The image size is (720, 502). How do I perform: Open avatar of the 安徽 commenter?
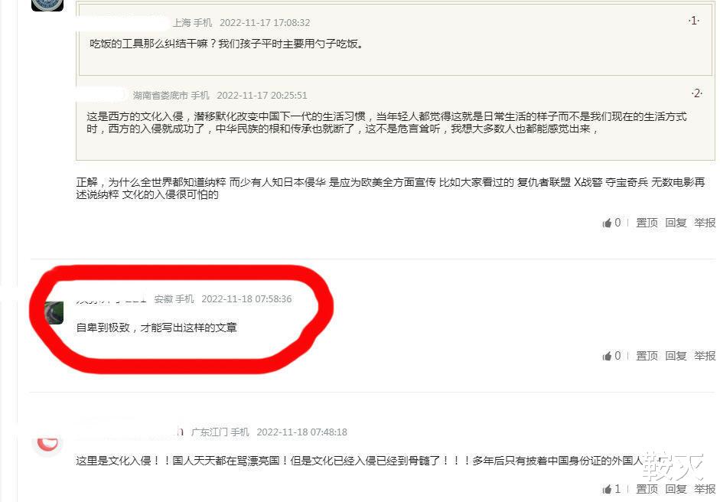54,313
